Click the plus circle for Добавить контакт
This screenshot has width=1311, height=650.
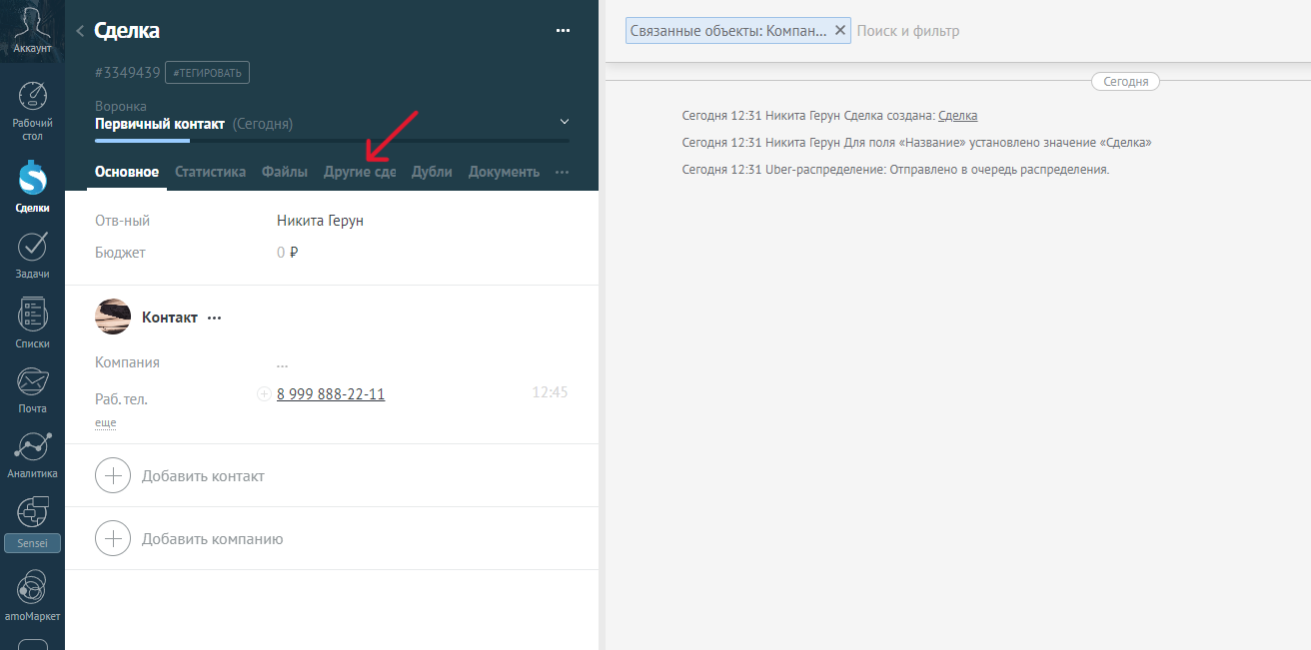click(x=113, y=476)
